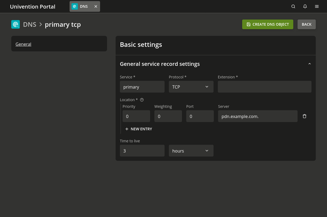Collapse General service record settings section
The height and width of the screenshot is (217, 327).
(310, 64)
